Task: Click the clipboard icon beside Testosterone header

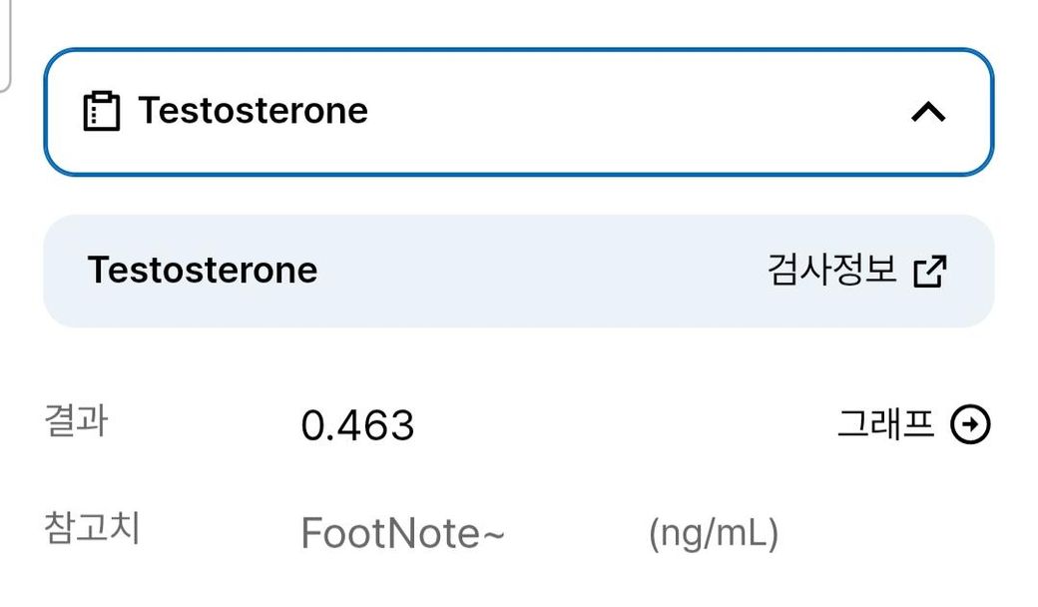Action: (101, 111)
